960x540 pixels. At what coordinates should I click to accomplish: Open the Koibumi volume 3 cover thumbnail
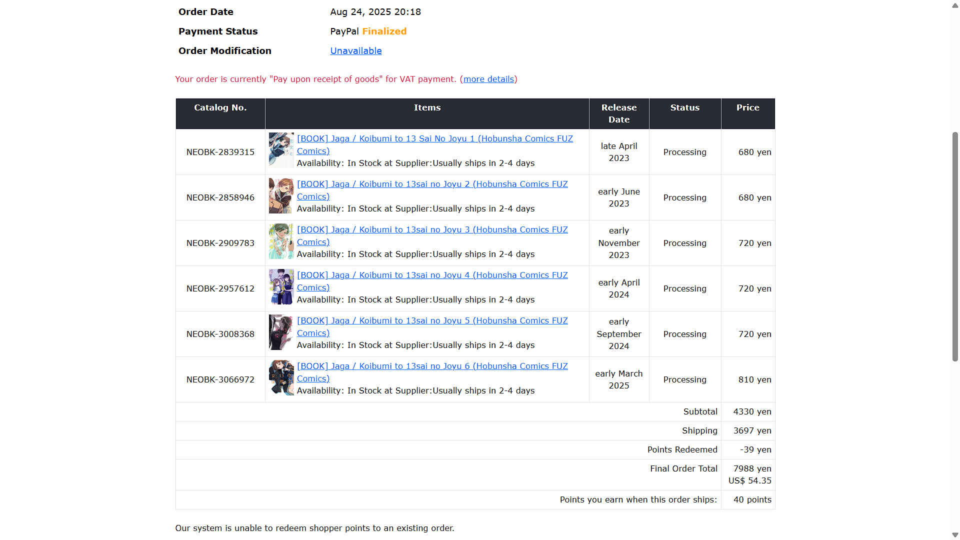tap(281, 241)
